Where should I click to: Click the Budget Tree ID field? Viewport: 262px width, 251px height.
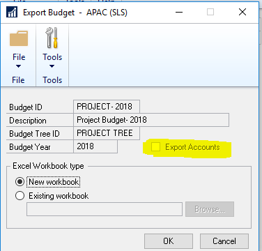coord(107,133)
